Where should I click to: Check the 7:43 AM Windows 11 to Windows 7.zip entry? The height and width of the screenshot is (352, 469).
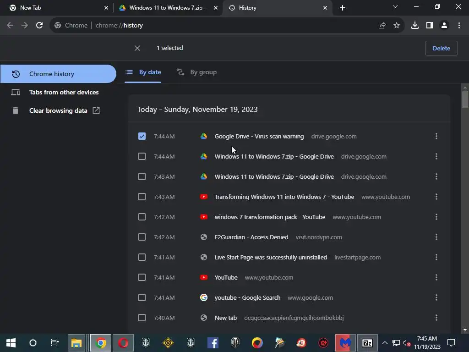tap(142, 176)
